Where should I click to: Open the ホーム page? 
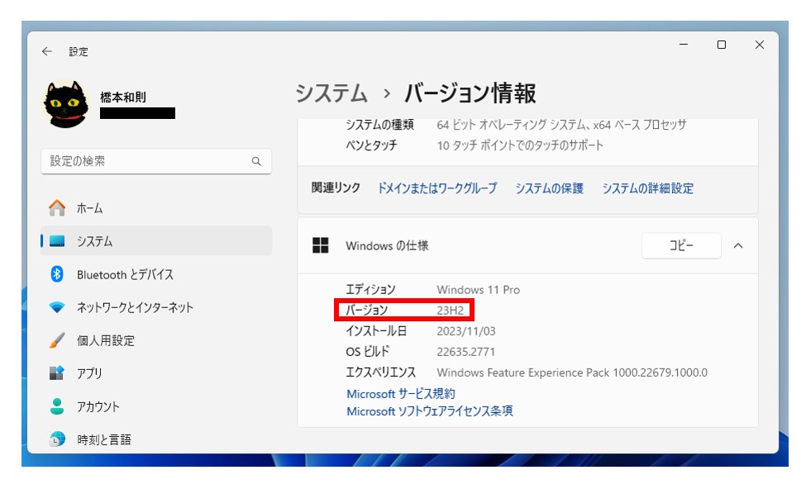point(156,208)
